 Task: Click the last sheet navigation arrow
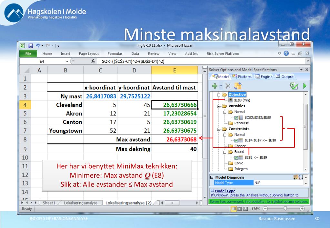click(36, 203)
